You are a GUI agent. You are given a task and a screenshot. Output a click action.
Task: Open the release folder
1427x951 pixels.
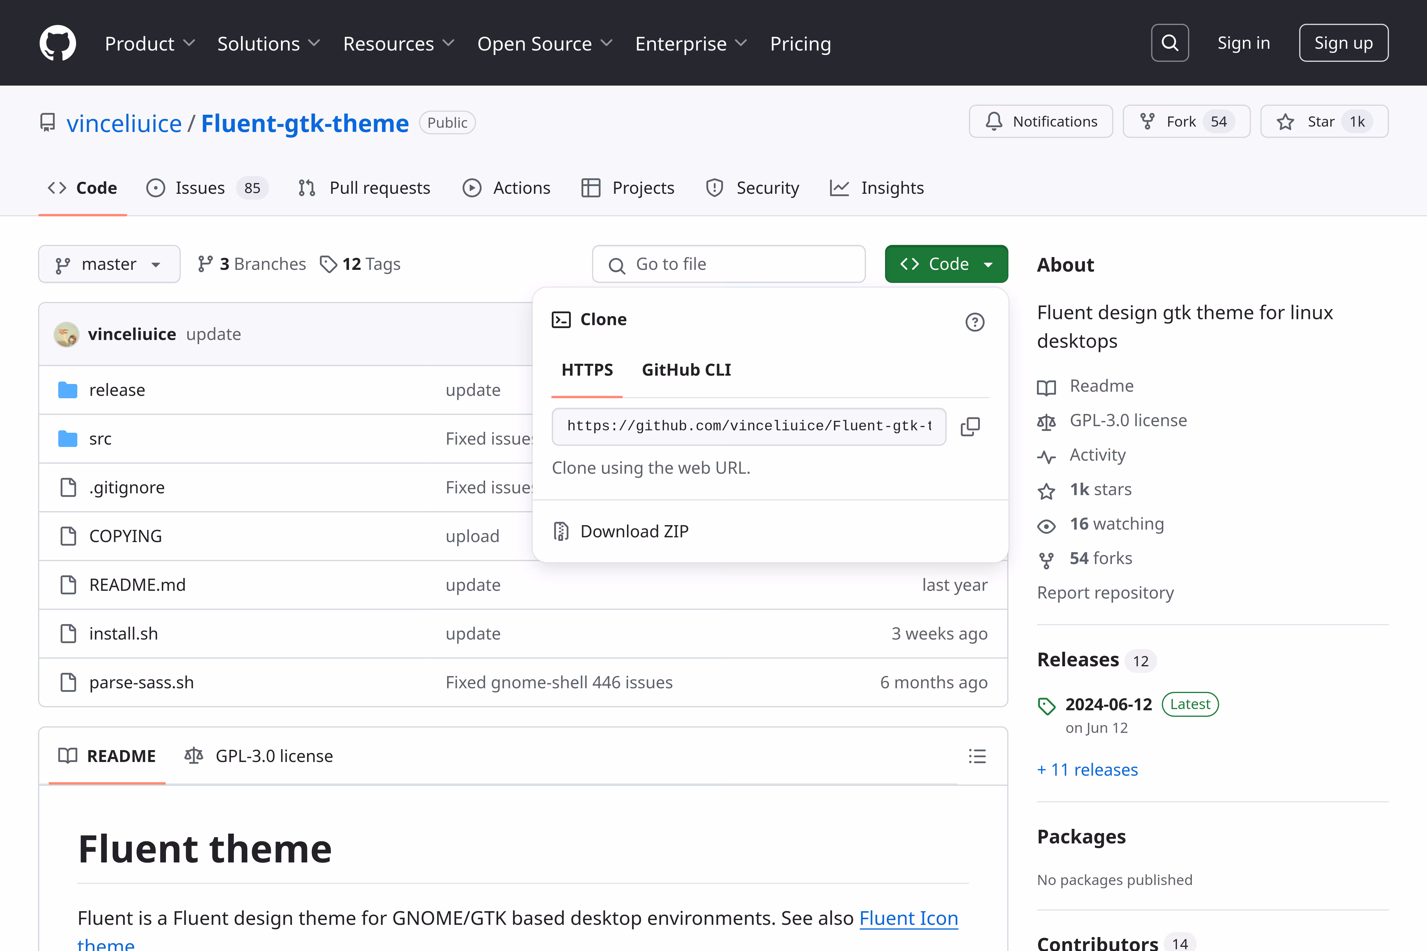117,390
